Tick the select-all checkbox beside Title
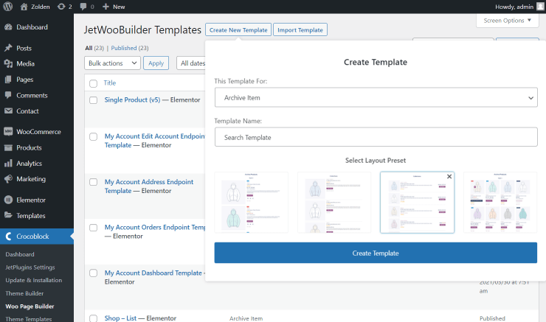This screenshot has width=546, height=322. (x=93, y=83)
